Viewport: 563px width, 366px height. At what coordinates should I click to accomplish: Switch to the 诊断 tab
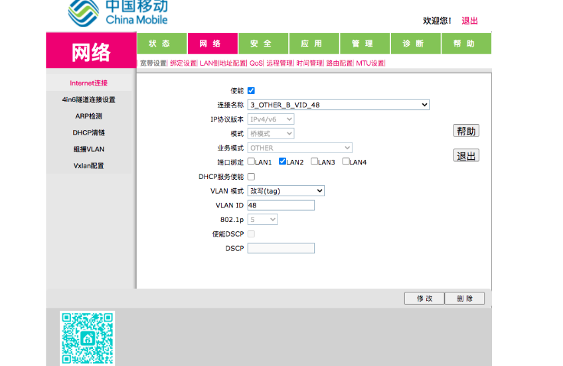[x=416, y=43]
